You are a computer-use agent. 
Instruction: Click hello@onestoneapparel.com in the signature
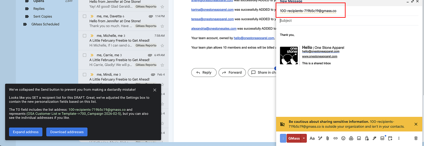click(x=321, y=51)
